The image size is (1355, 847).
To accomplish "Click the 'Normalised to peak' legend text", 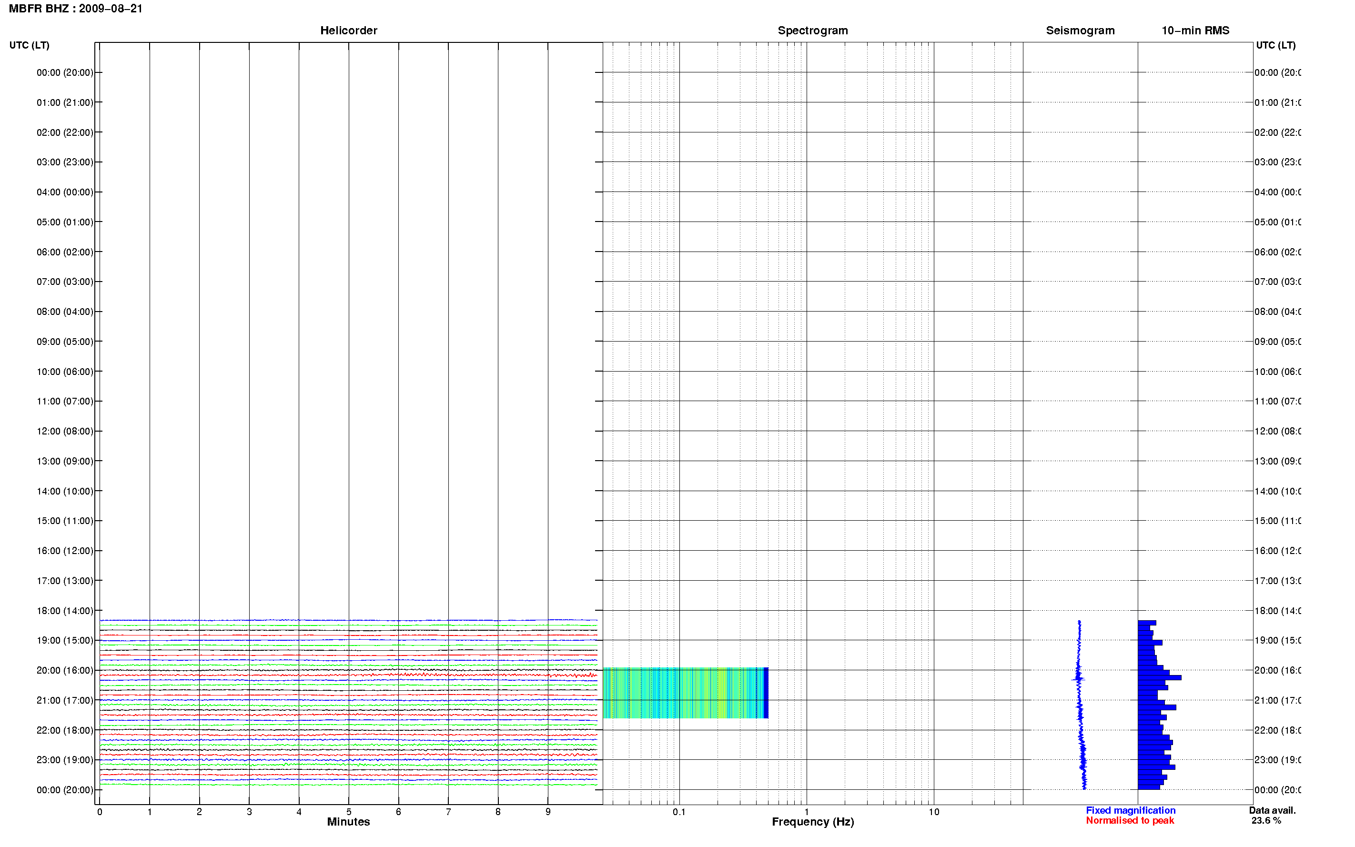I will pos(1130,820).
